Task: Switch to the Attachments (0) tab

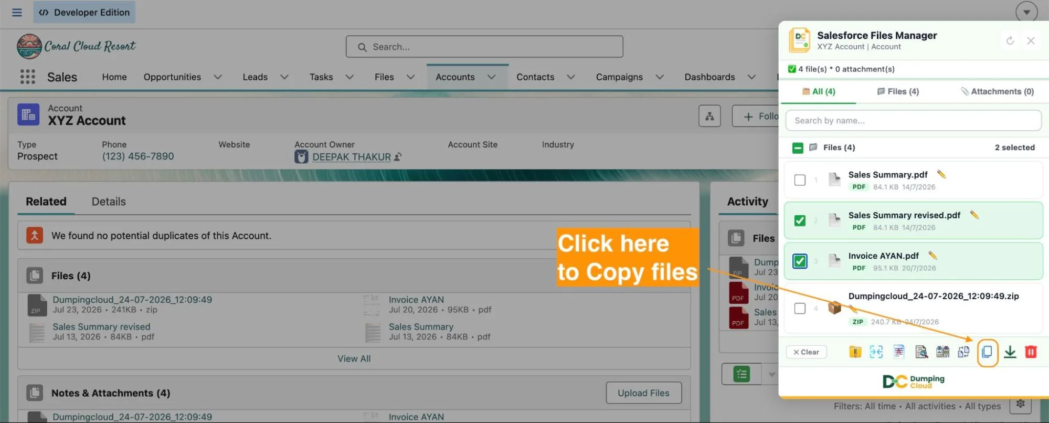Action: pos(997,91)
